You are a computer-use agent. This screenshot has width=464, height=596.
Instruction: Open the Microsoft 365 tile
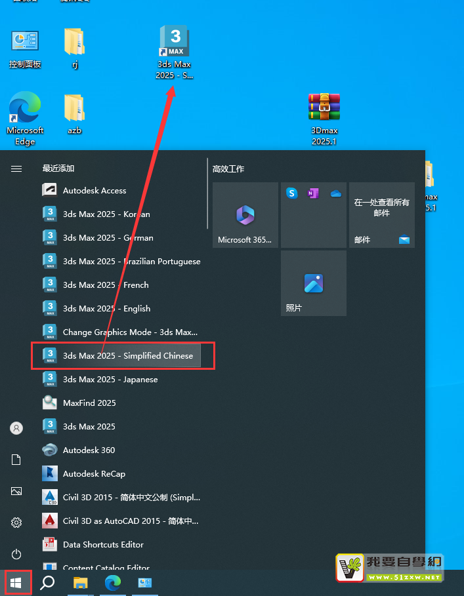pos(245,215)
